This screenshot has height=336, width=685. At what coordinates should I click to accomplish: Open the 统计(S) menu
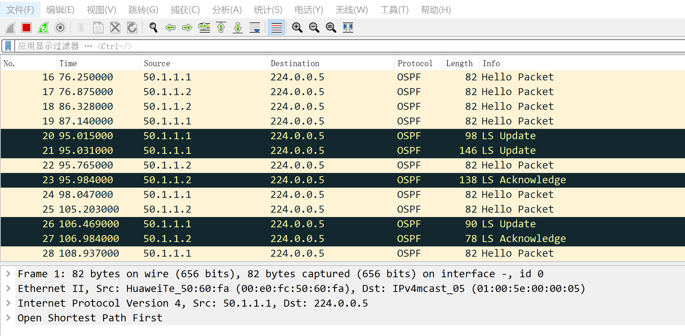point(268,10)
